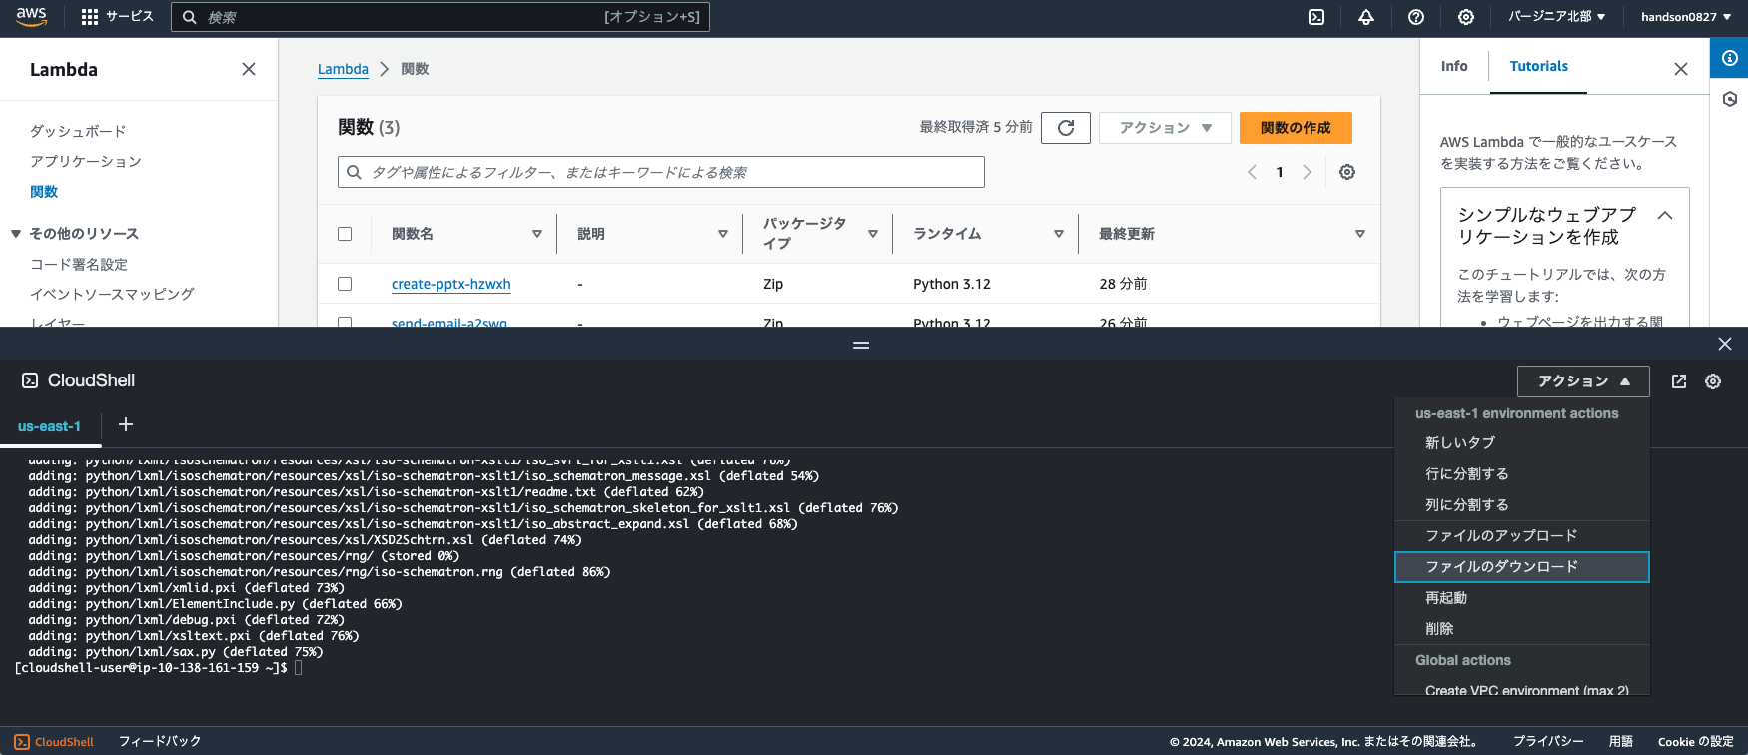1748x755 pixels.
Task: Click the CloudShell terminal prompt line
Action: (158, 668)
